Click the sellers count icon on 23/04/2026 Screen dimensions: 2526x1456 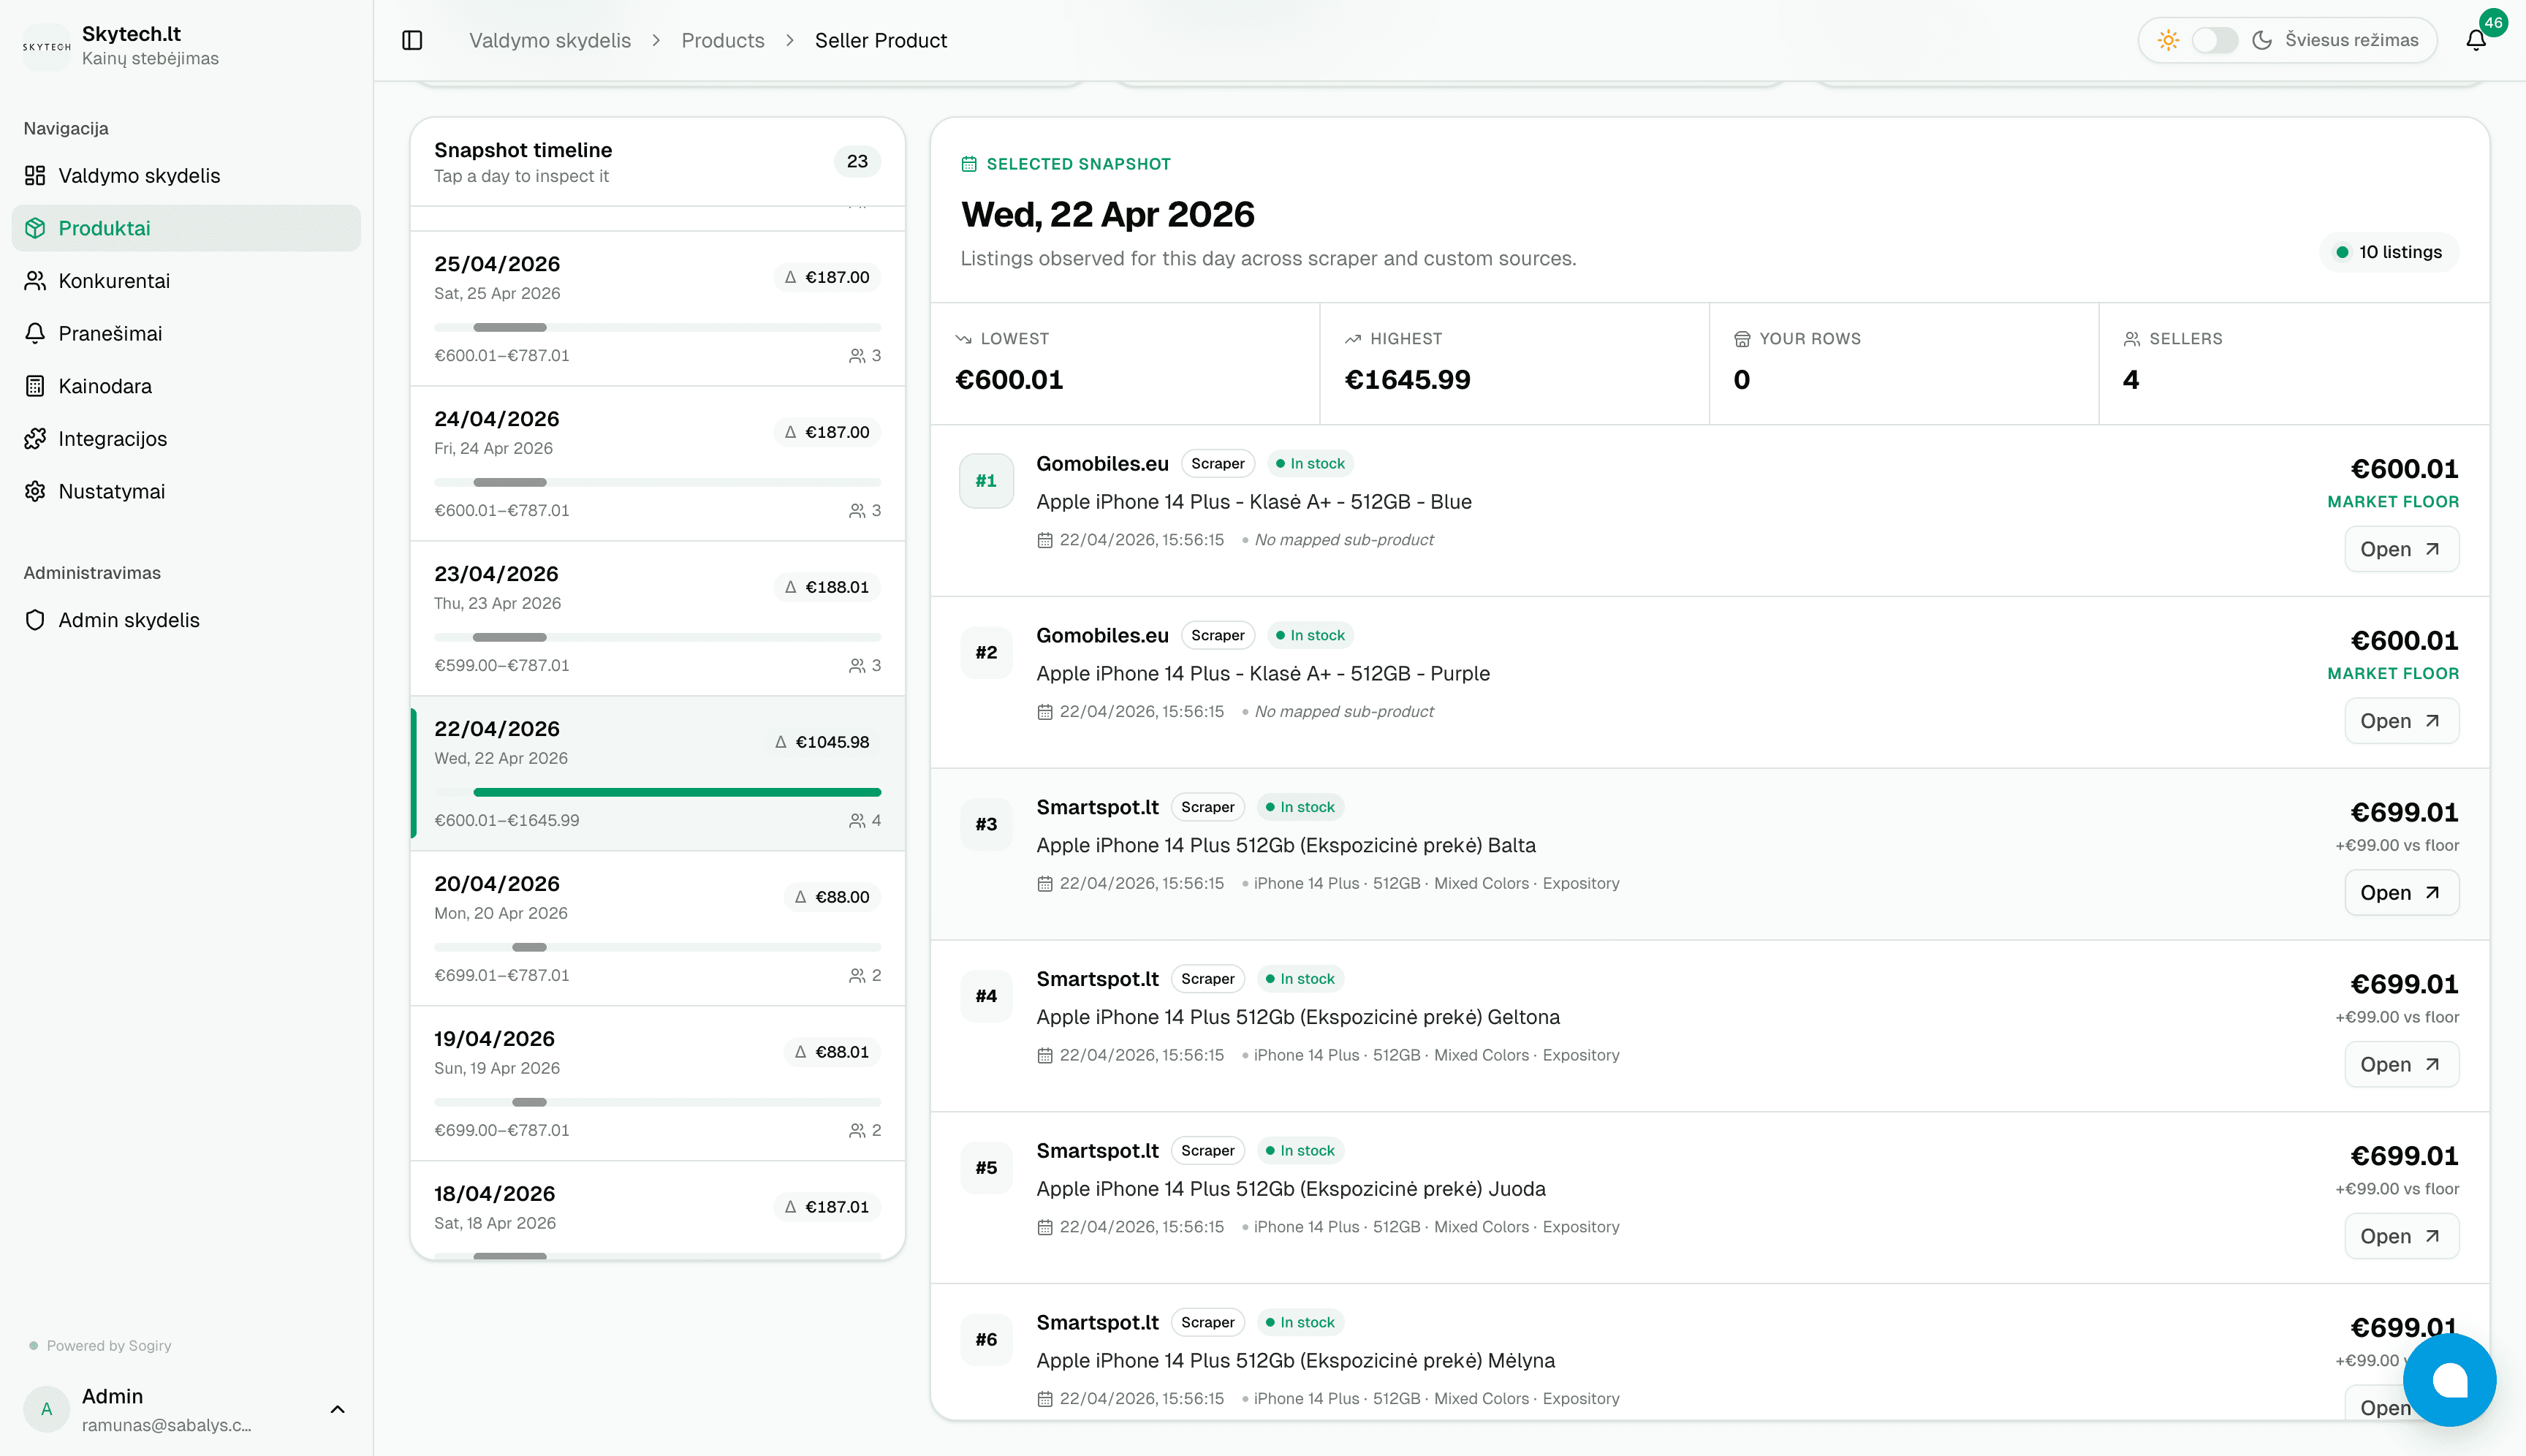click(857, 665)
